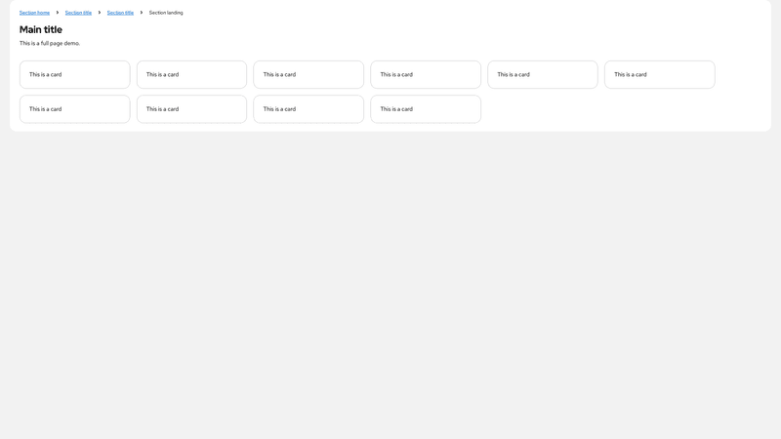
Task: Select the first card in the bottom row
Action: pos(74,109)
